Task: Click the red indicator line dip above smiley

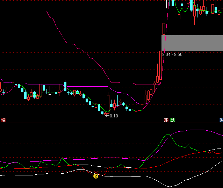Action: point(95,173)
